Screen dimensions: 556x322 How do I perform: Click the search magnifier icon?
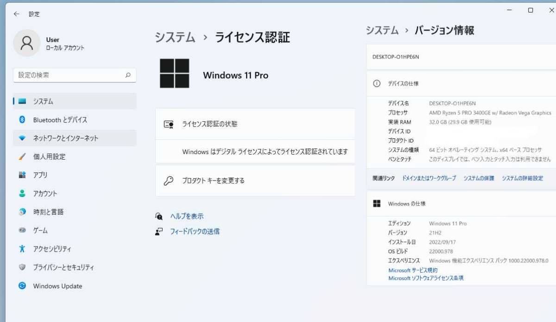coord(128,75)
